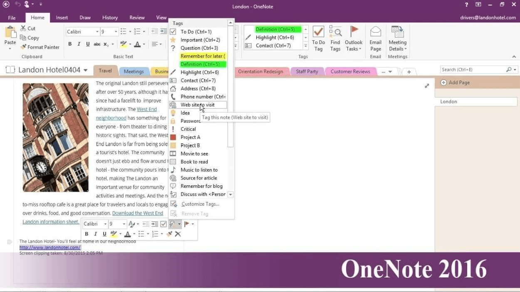The height and width of the screenshot is (292, 520).
Task: Show more section tabs via ellipsis
Action: pos(383,71)
